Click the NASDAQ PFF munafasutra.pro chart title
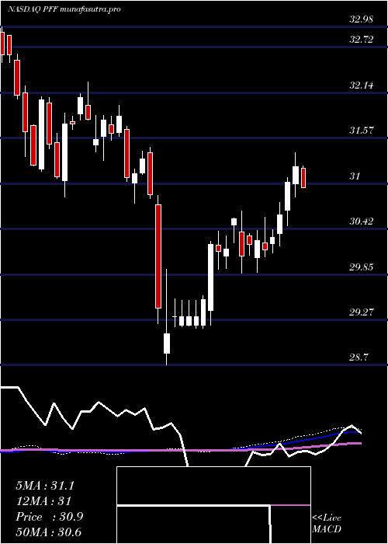 click(x=64, y=9)
